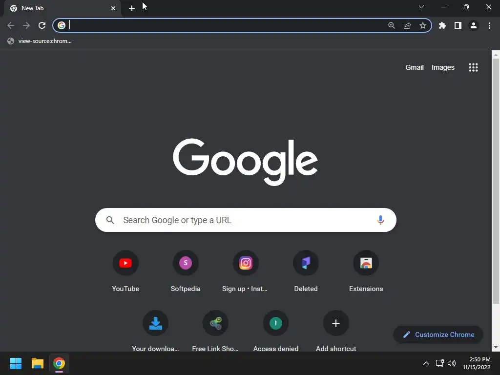500x375 pixels.
Task: Open the Images link
Action: tap(443, 67)
